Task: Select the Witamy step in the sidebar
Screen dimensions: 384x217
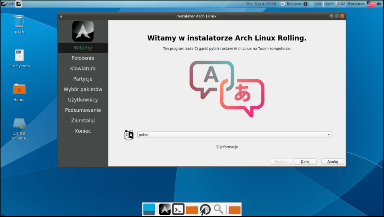Action: tap(83, 48)
